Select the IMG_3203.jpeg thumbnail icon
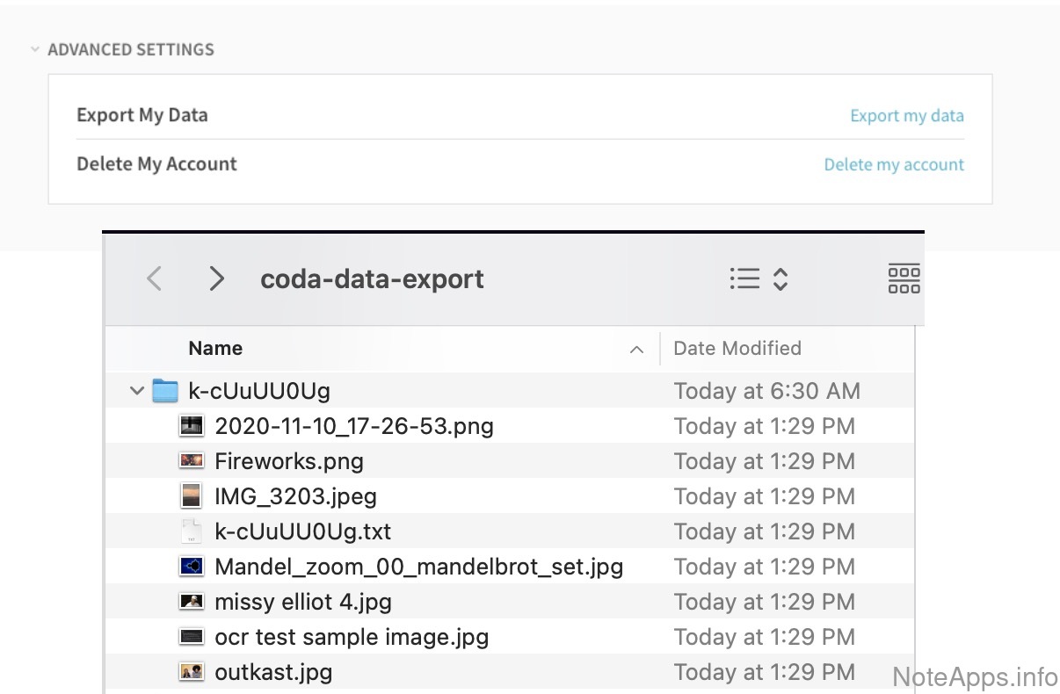The width and height of the screenshot is (1060, 694). coord(191,496)
